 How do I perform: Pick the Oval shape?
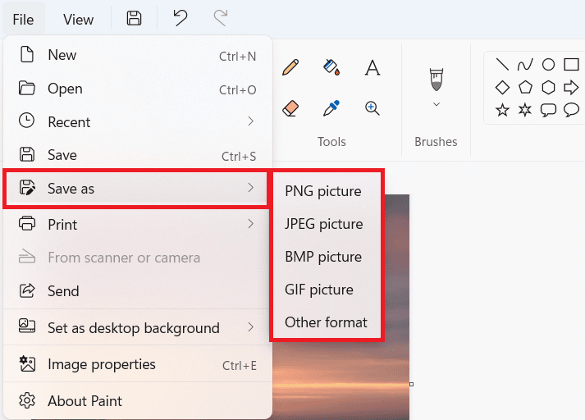[548, 65]
